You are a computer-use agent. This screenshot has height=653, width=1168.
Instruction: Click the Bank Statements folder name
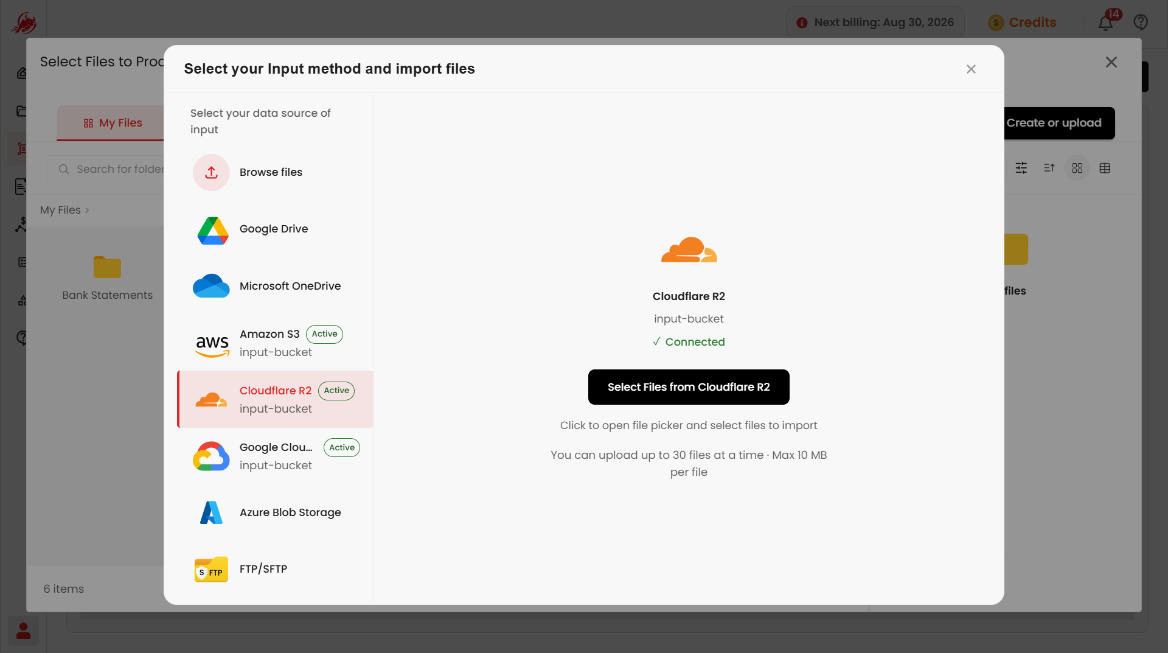pyautogui.click(x=108, y=296)
